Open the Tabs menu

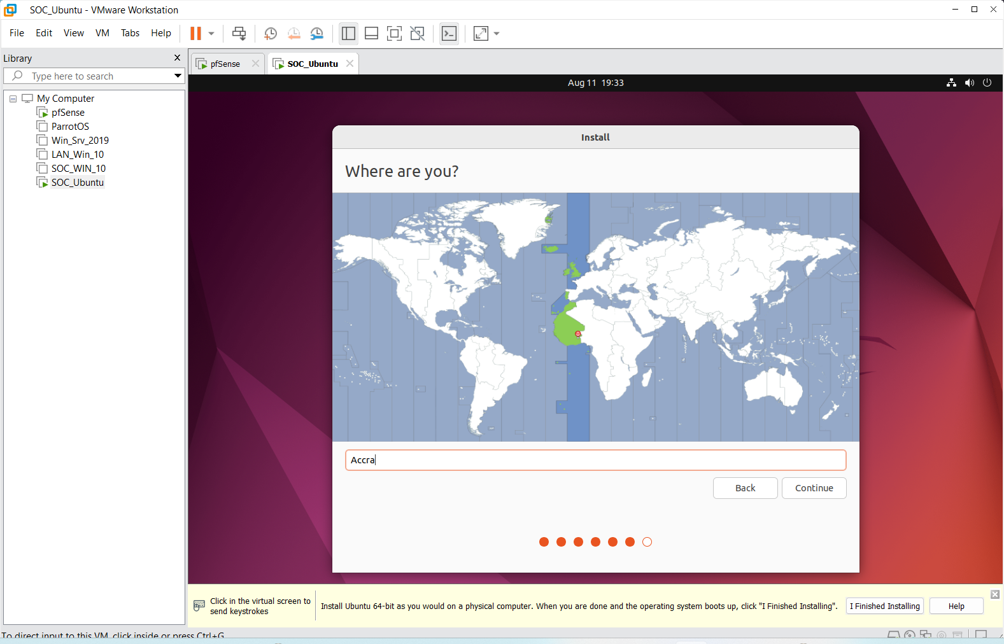[x=130, y=33]
